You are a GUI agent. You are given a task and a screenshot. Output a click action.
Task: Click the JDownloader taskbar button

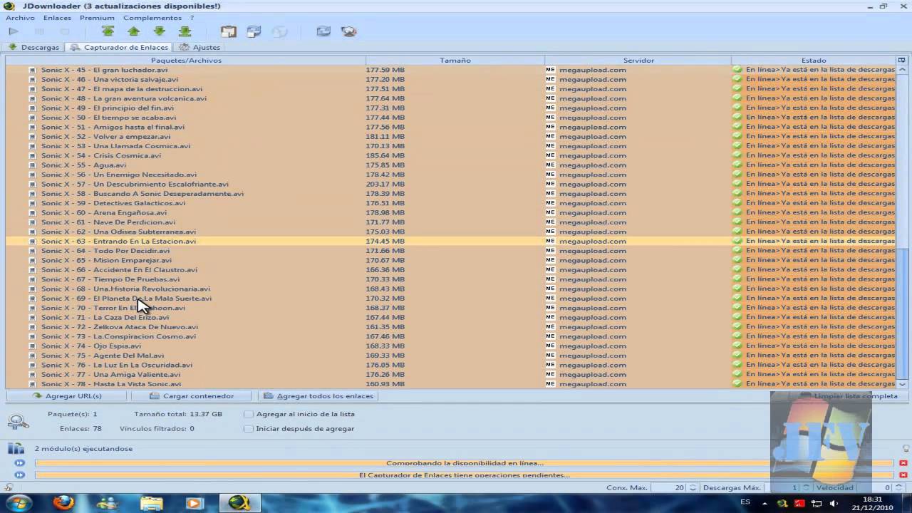pyautogui.click(x=239, y=502)
